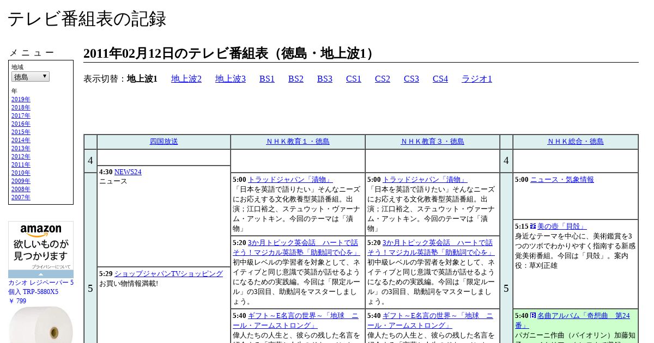Switch to the 地上波2 listing

tap(186, 79)
